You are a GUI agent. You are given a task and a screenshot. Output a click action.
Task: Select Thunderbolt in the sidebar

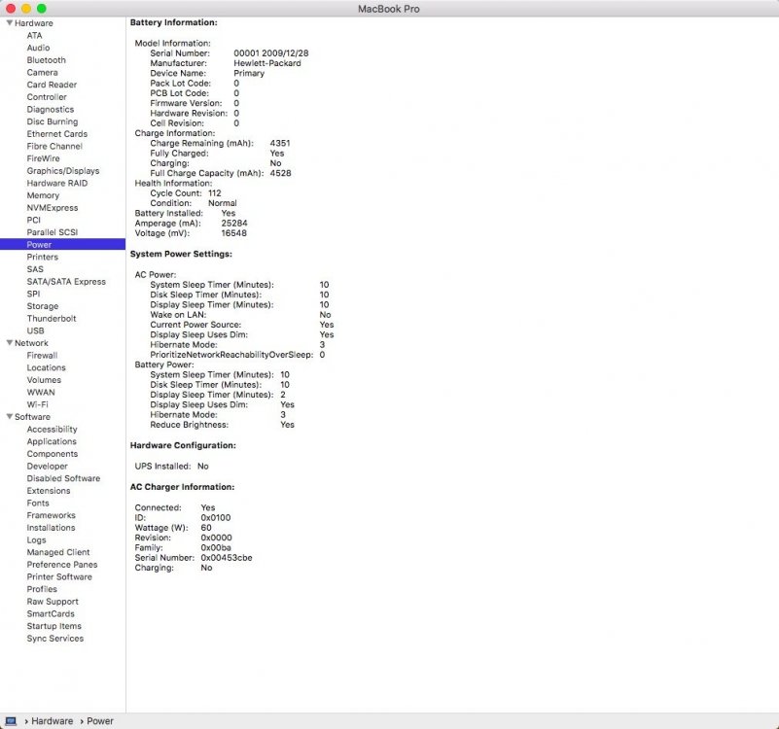[x=52, y=318]
